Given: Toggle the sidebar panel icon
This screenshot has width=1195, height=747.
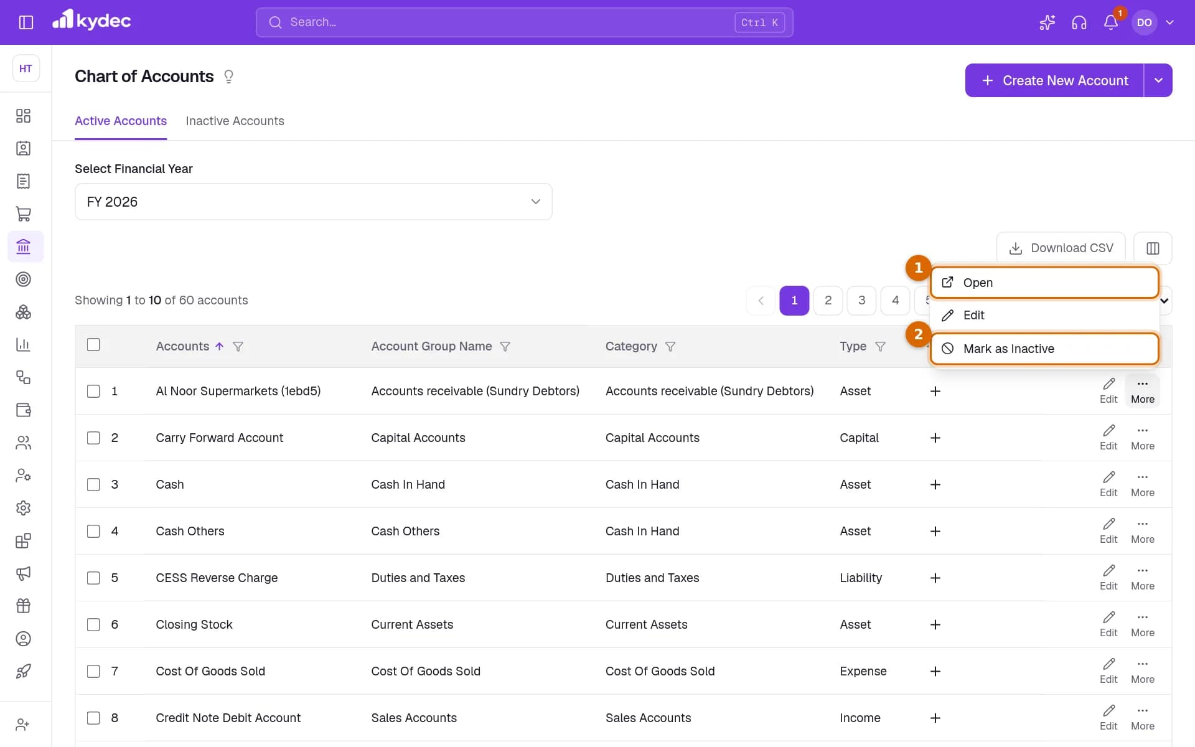Looking at the screenshot, I should (26, 22).
